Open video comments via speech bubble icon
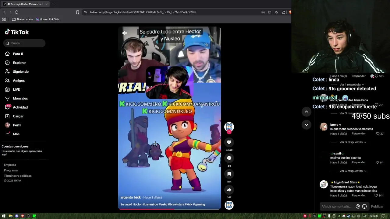 [229, 158]
